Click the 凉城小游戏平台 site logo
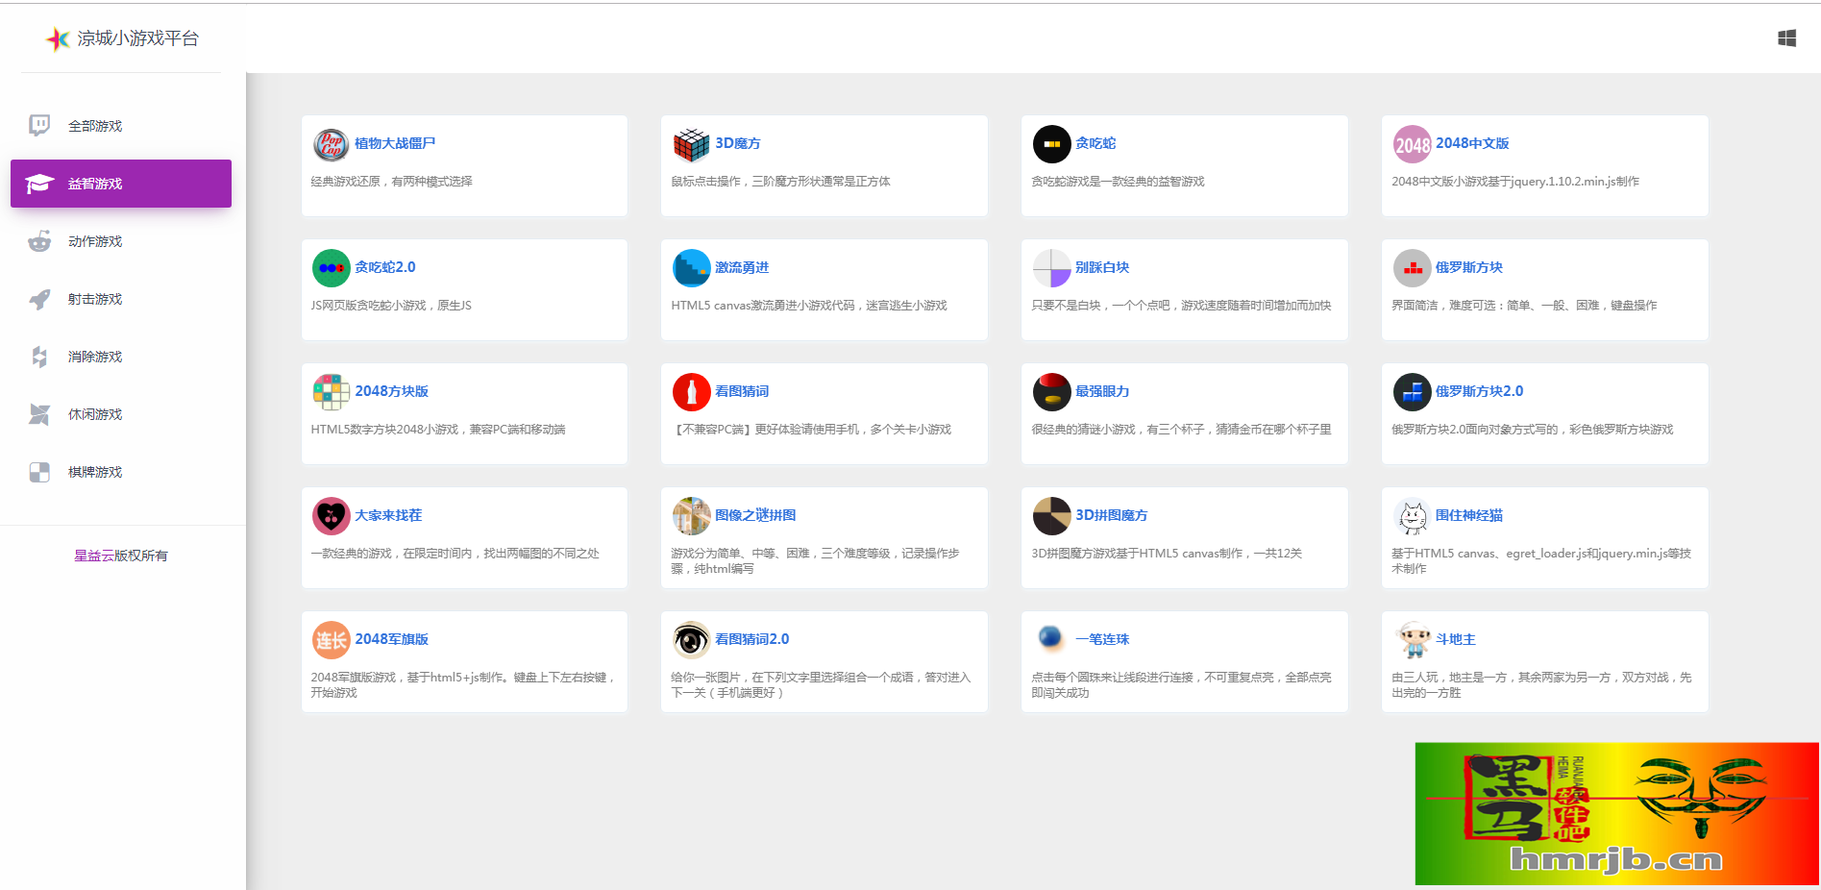1821x890 pixels. pyautogui.click(x=123, y=38)
